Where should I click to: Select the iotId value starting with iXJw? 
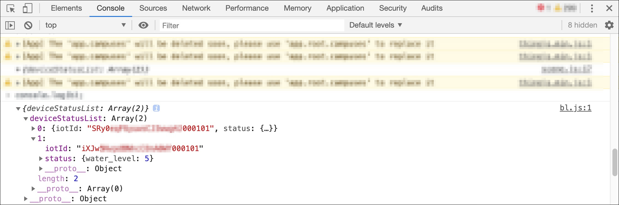click(x=140, y=149)
